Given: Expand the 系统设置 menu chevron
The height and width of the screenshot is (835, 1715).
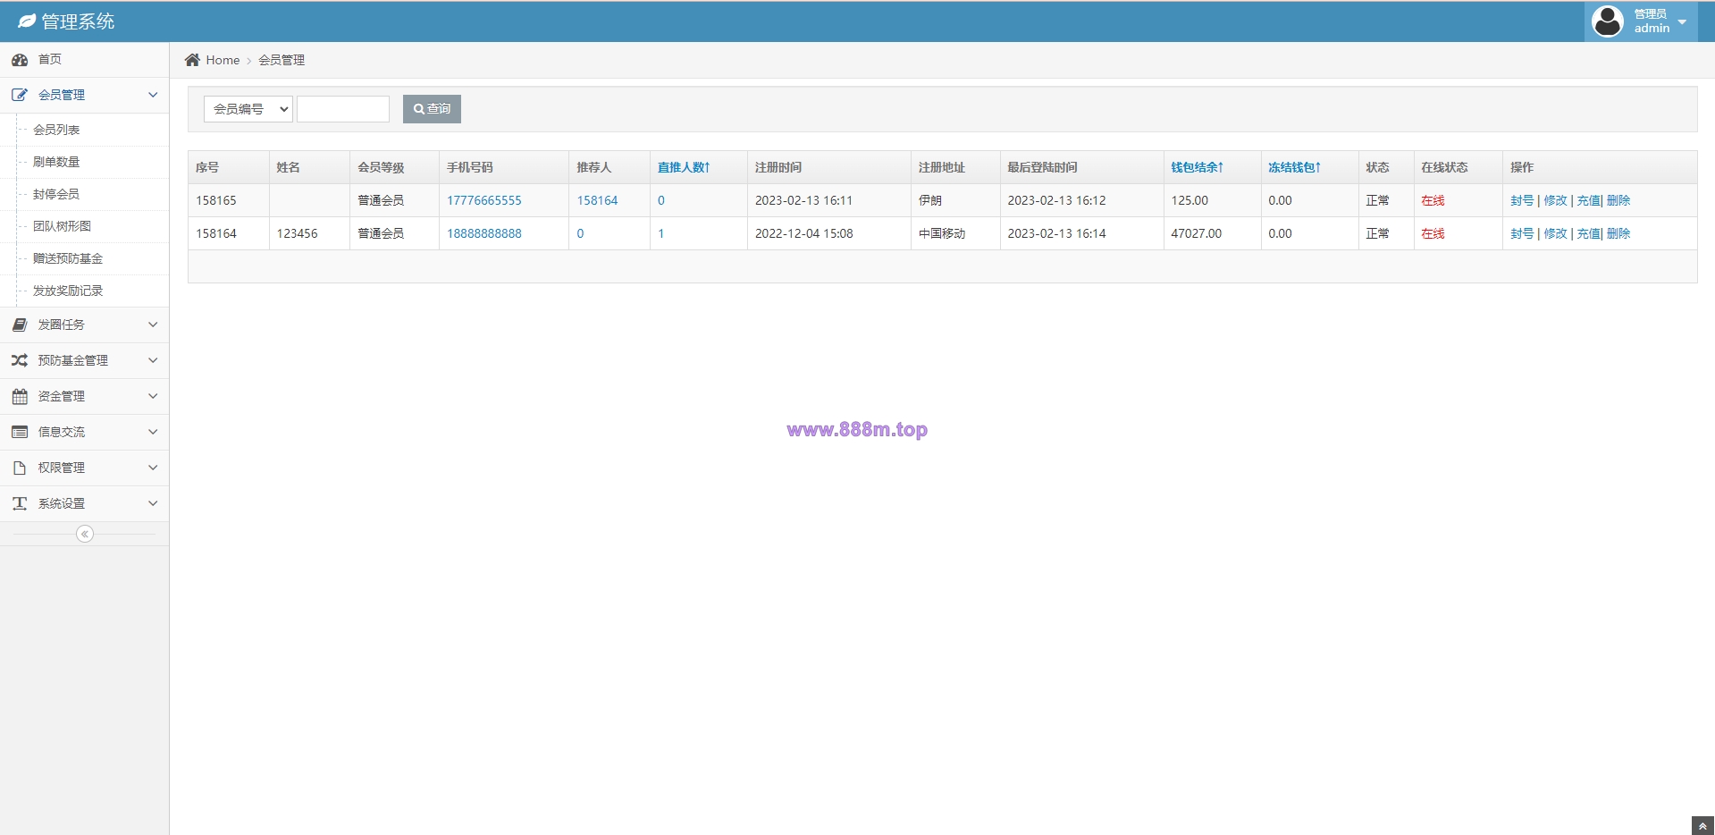Looking at the screenshot, I should [x=153, y=503].
